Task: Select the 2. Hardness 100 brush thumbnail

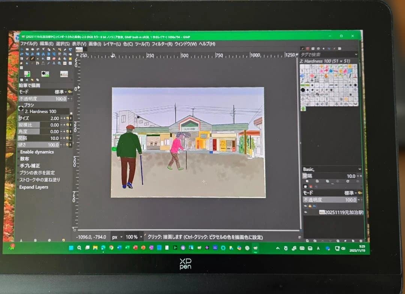Action: [303, 90]
